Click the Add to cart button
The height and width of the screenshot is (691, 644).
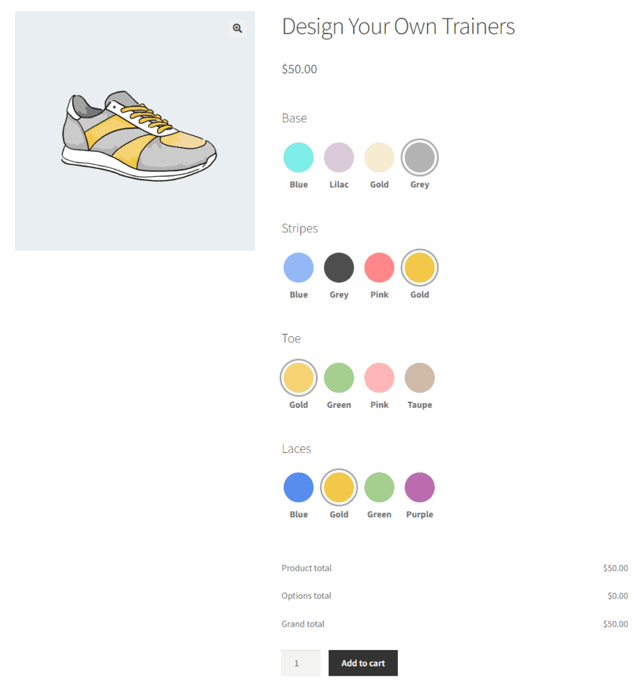(x=362, y=662)
